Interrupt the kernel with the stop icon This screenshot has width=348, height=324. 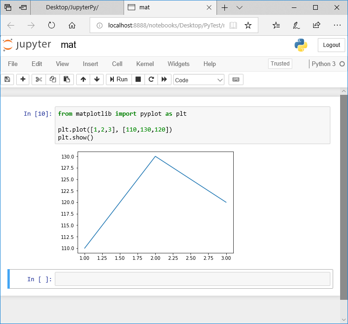[x=138, y=79]
